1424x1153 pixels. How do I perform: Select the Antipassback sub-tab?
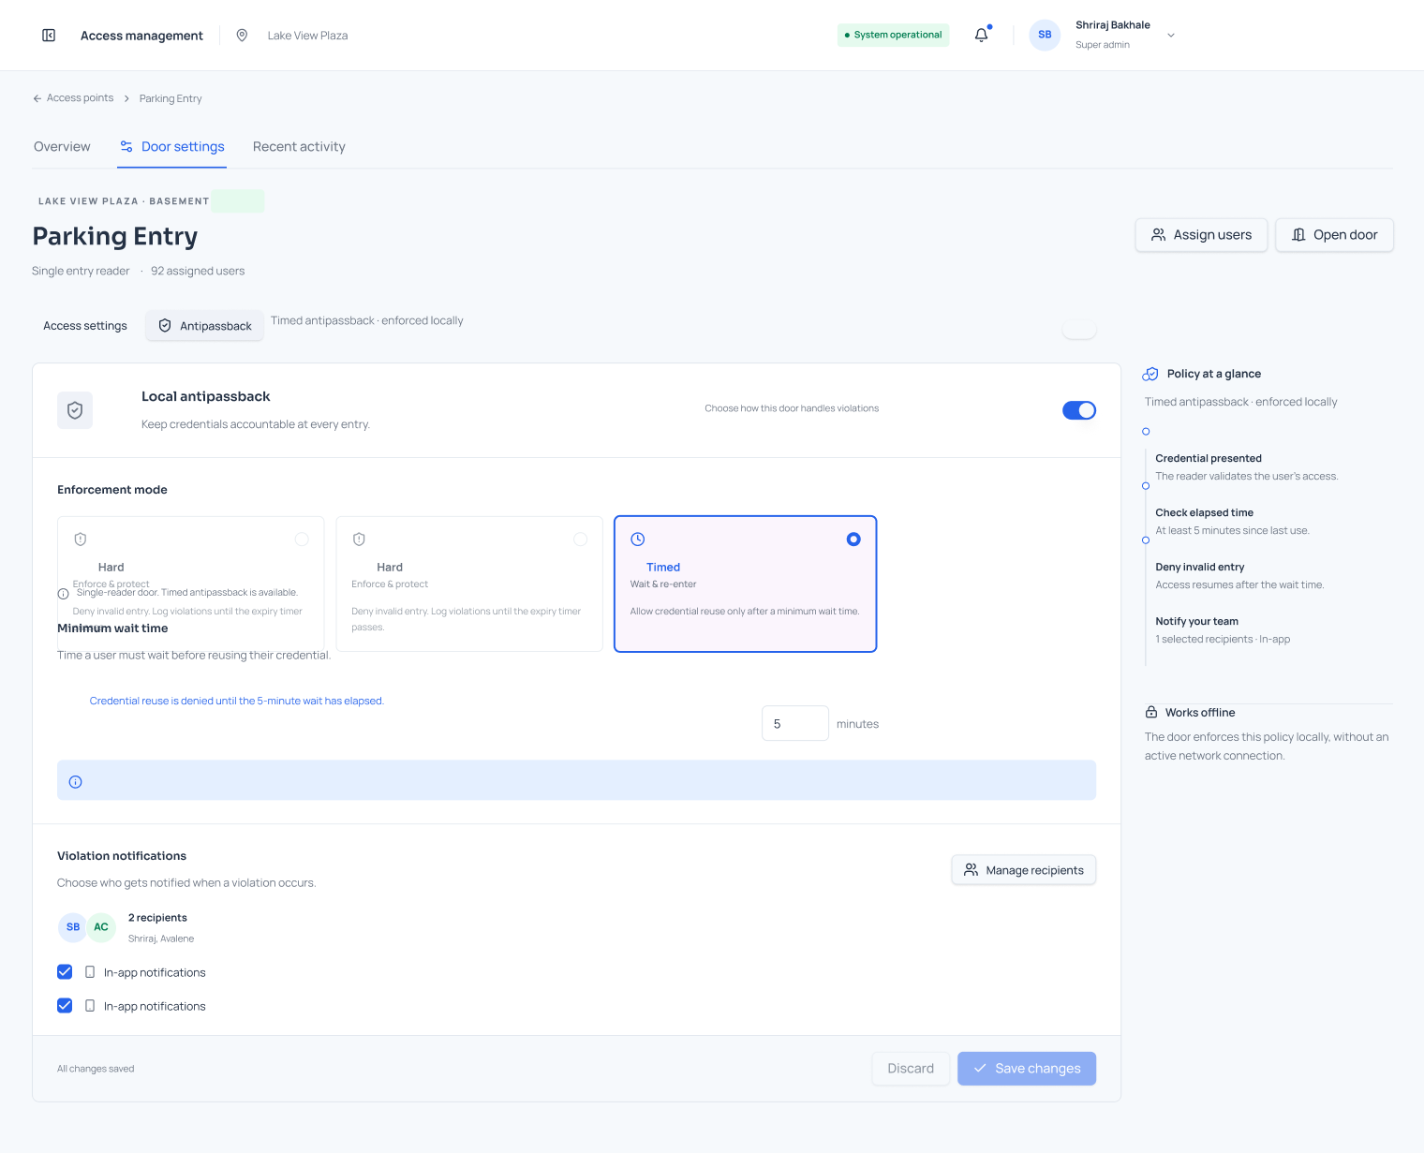[204, 326]
